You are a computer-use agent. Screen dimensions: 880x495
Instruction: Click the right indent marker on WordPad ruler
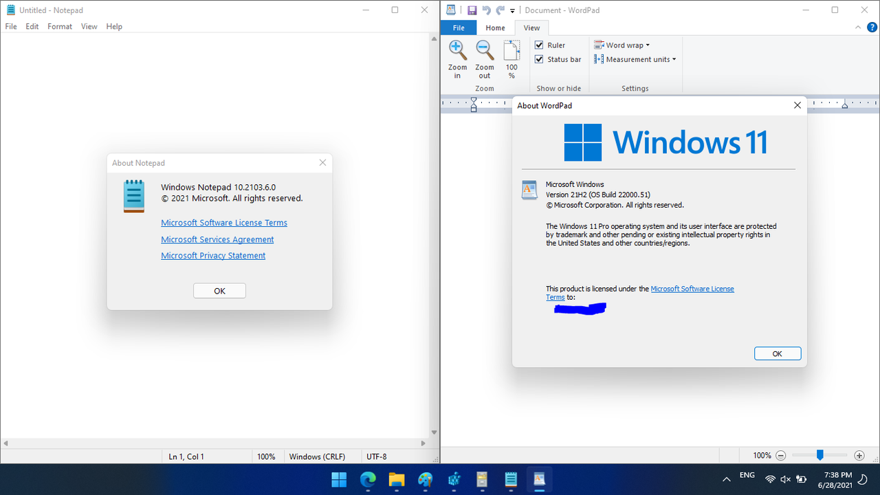pos(845,105)
